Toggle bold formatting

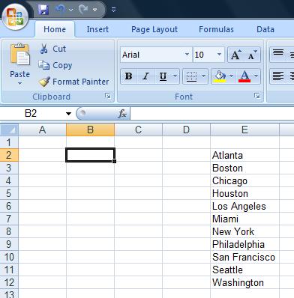pos(128,76)
